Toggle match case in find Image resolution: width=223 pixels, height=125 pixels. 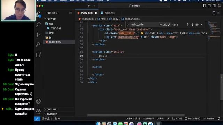(x=161, y=25)
